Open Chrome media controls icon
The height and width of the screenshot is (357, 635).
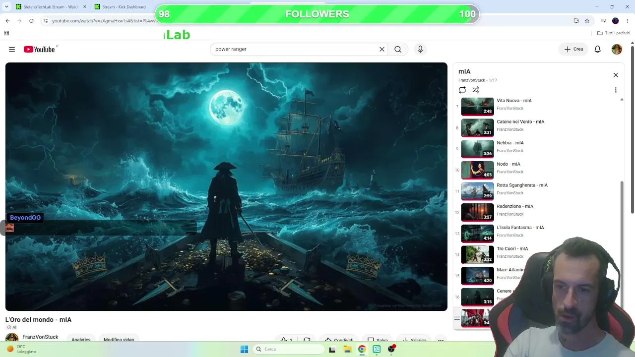click(x=603, y=21)
